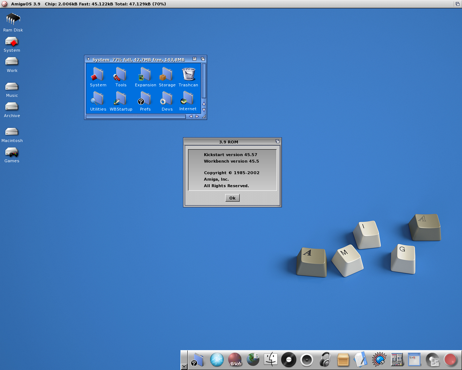
Task: Open the headphones audio player in dock
Action: click(x=325, y=360)
